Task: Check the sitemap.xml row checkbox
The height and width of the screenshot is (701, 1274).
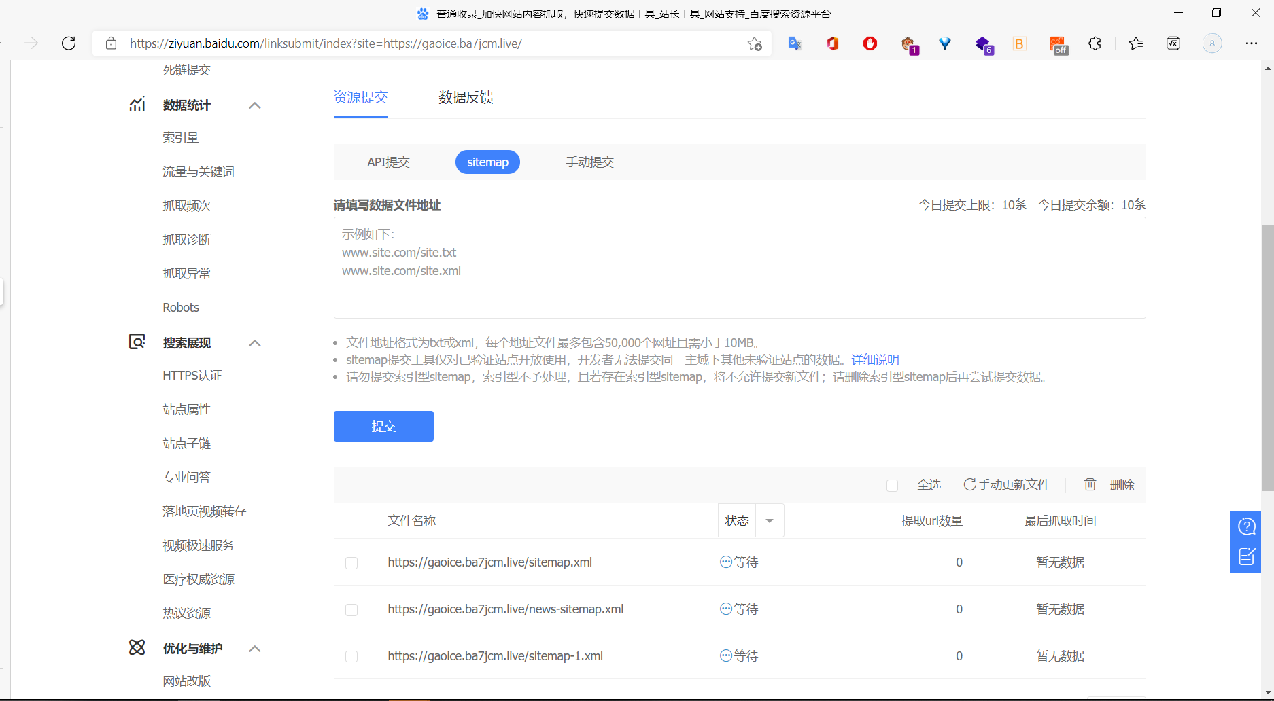Action: coord(351,563)
